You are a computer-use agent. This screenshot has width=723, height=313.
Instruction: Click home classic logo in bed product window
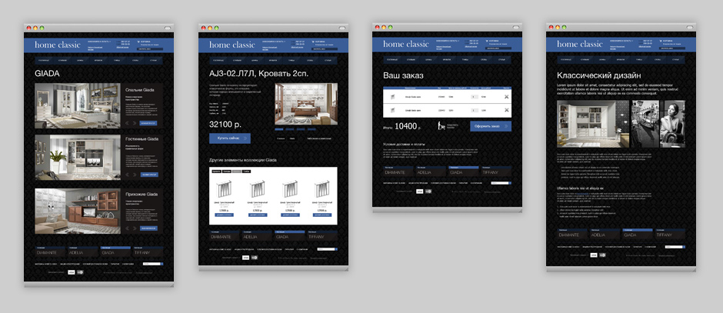(x=232, y=45)
